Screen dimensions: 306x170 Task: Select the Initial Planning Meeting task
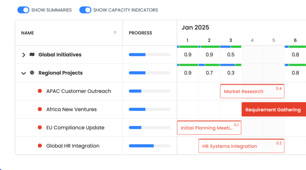pyautogui.click(x=209, y=127)
